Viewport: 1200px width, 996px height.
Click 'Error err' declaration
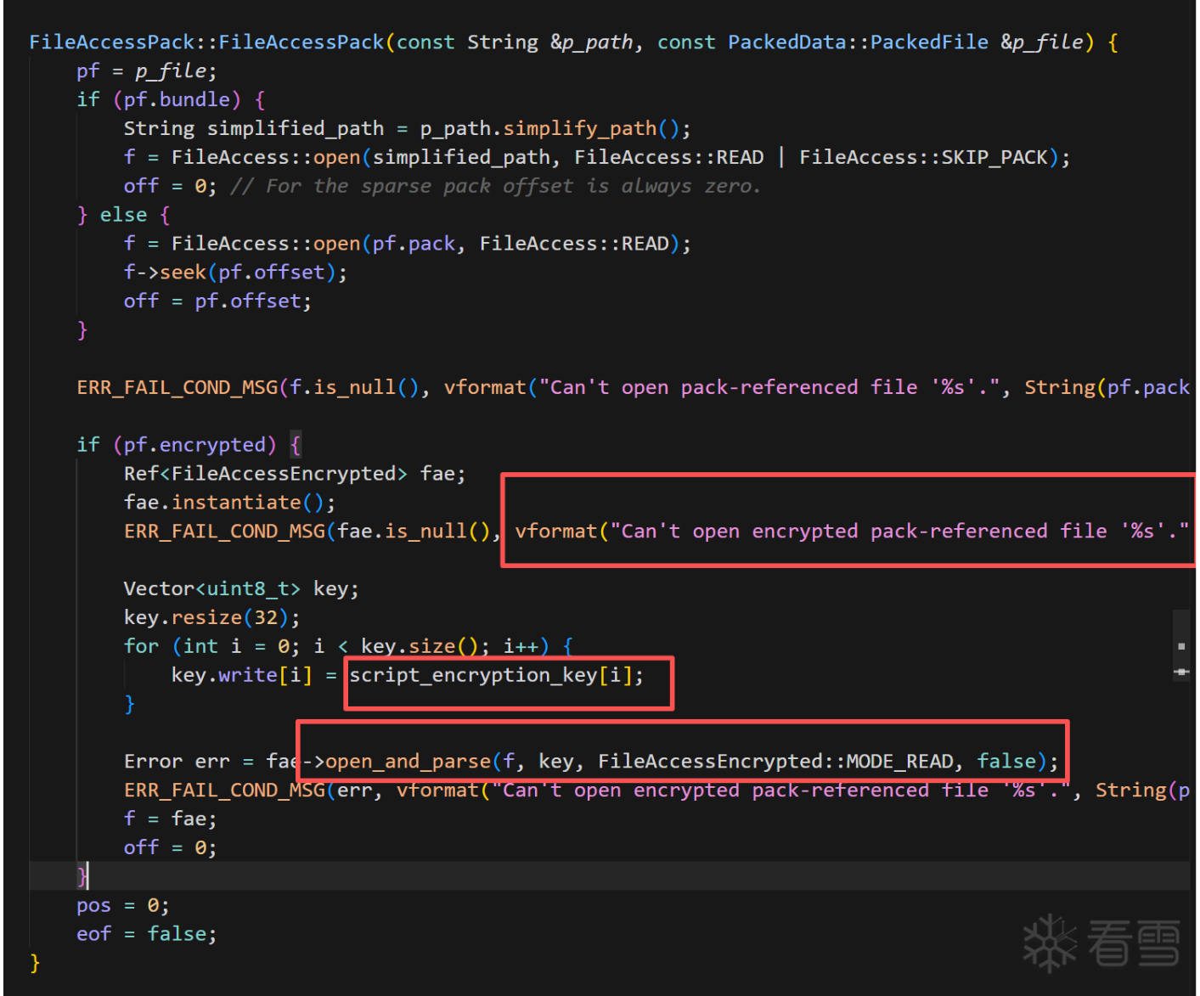coord(177,762)
